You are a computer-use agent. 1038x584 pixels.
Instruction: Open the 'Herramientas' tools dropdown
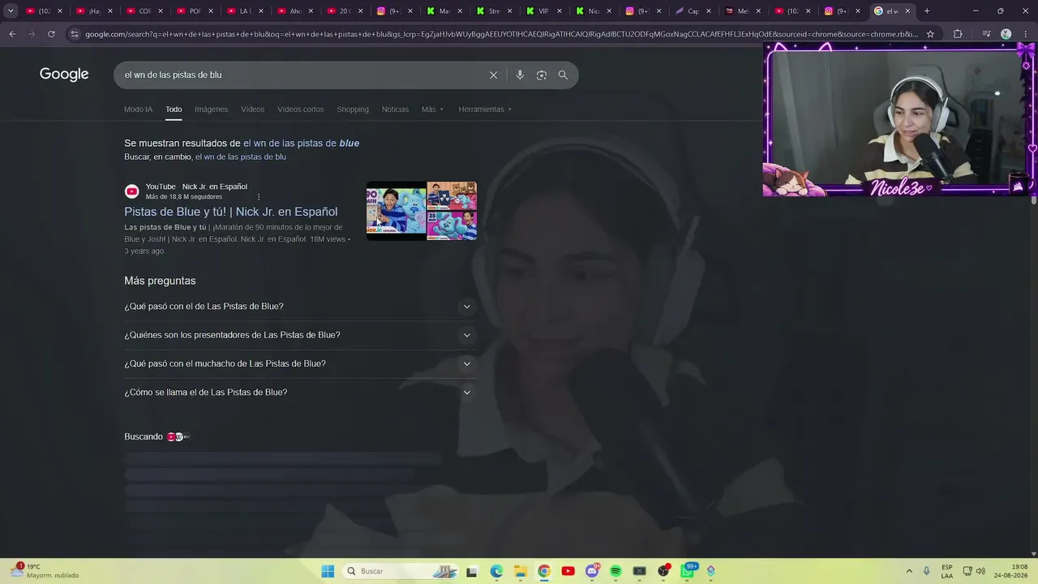click(485, 109)
